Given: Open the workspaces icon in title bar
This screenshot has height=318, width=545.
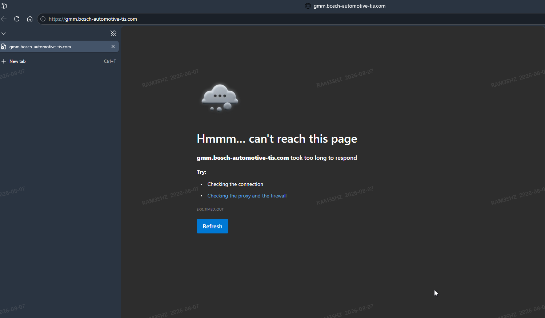Looking at the screenshot, I should click(x=4, y=6).
